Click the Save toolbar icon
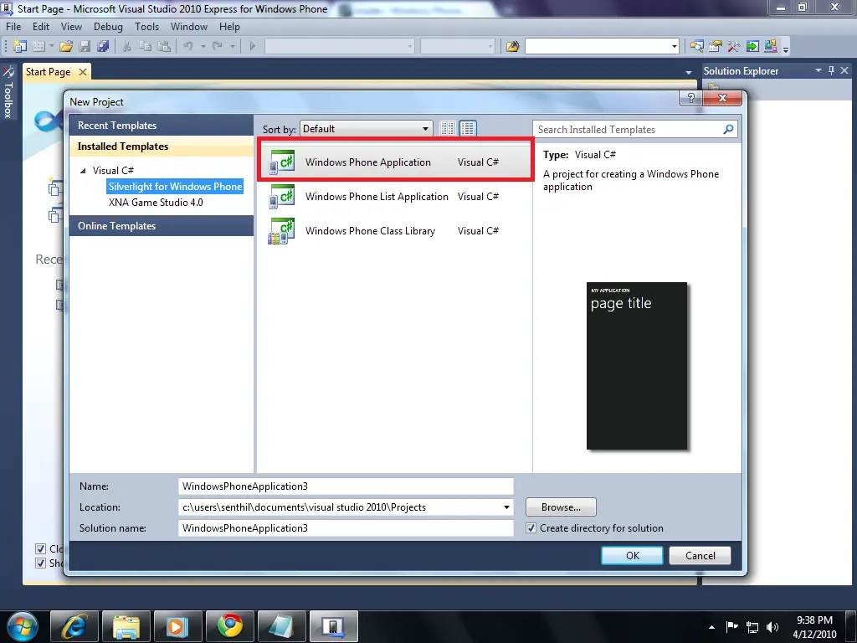 point(85,47)
